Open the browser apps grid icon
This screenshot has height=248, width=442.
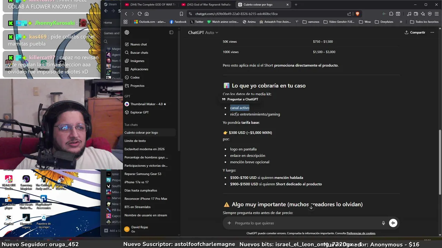click(x=125, y=22)
